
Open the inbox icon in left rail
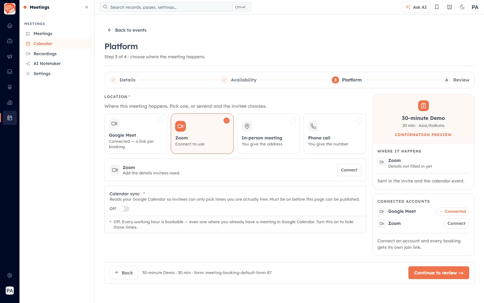tap(10, 72)
